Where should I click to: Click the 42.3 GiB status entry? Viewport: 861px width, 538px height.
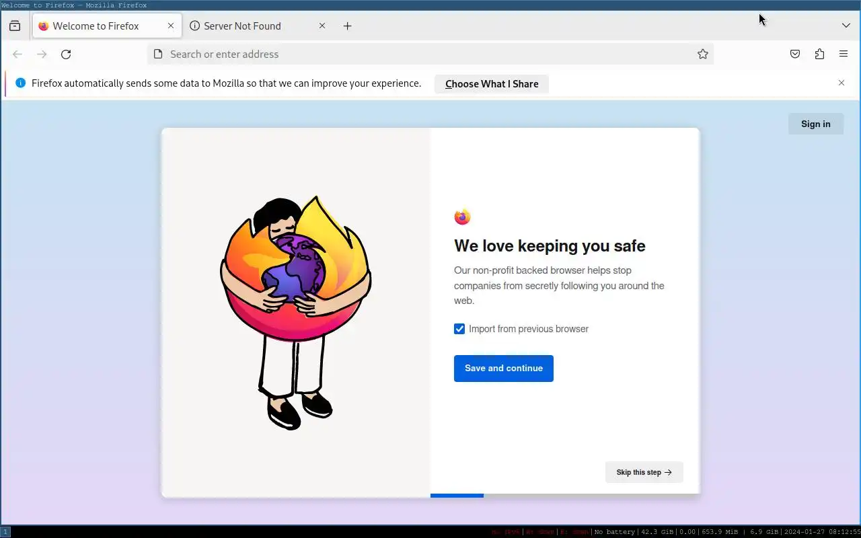point(657,532)
